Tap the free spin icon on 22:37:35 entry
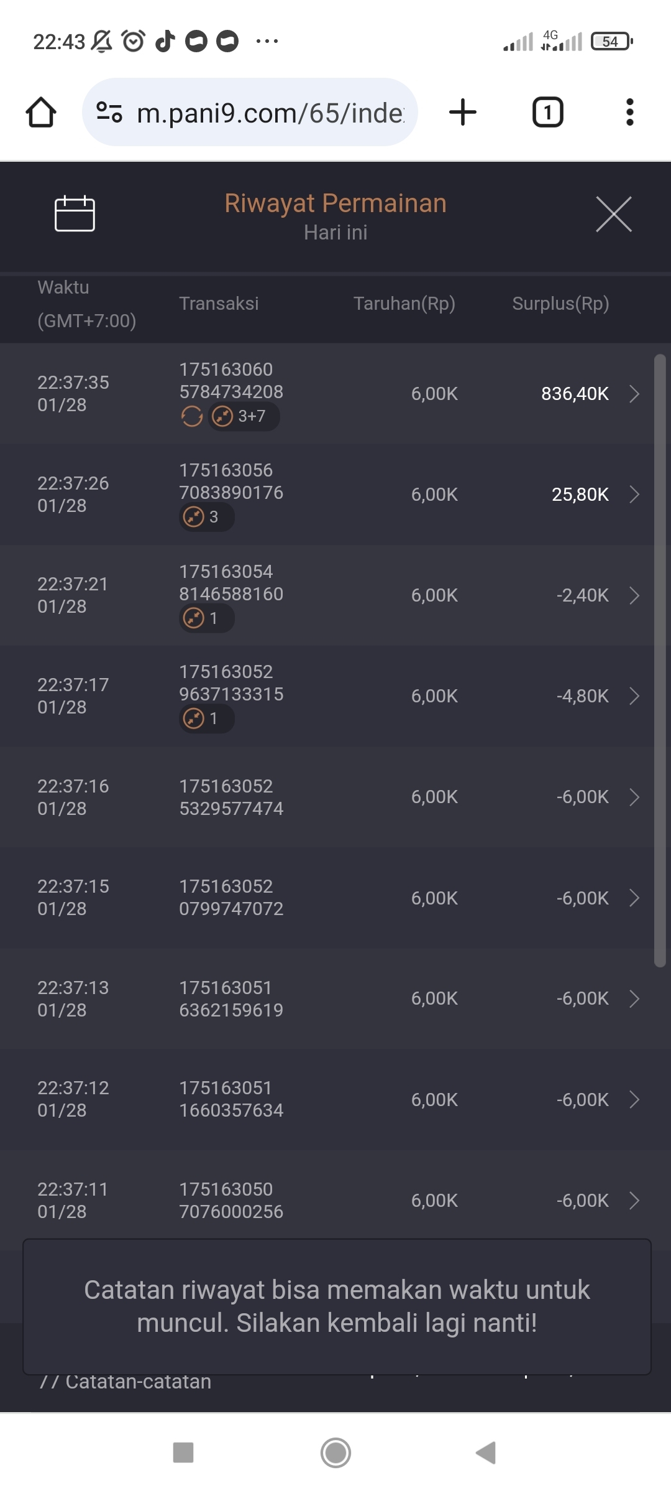The image size is (671, 1493). click(192, 416)
